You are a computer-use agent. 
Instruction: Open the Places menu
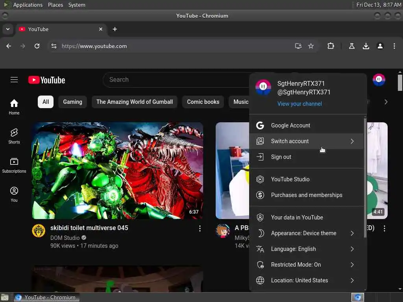(55, 5)
